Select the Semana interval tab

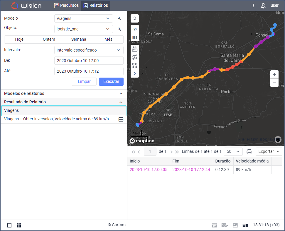(79, 40)
